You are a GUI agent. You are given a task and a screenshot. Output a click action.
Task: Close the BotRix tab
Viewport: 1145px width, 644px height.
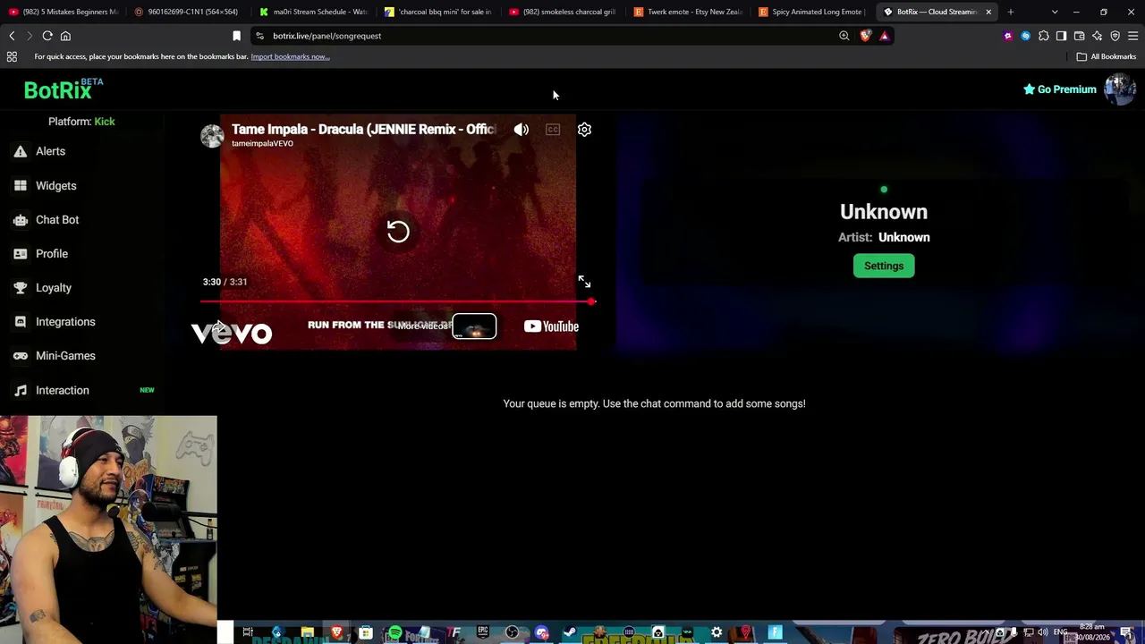pos(988,12)
